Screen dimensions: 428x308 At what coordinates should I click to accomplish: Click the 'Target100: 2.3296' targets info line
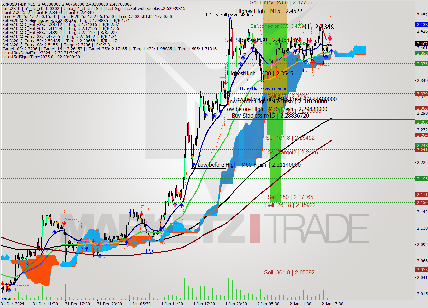109,49
